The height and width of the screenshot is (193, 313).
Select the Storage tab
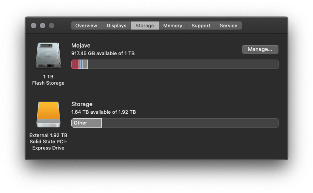coord(145,26)
